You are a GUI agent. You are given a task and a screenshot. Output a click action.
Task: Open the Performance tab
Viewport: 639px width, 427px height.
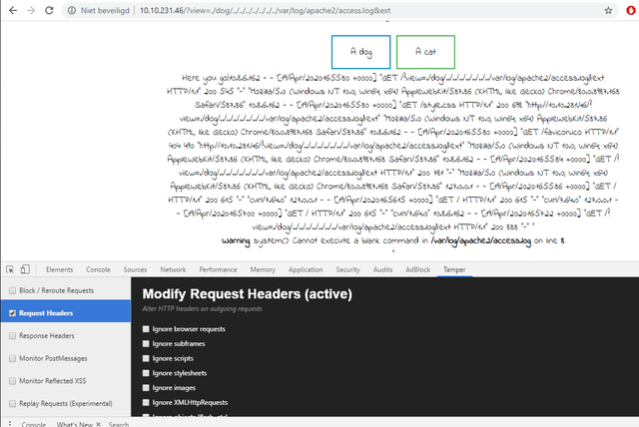coord(218,269)
